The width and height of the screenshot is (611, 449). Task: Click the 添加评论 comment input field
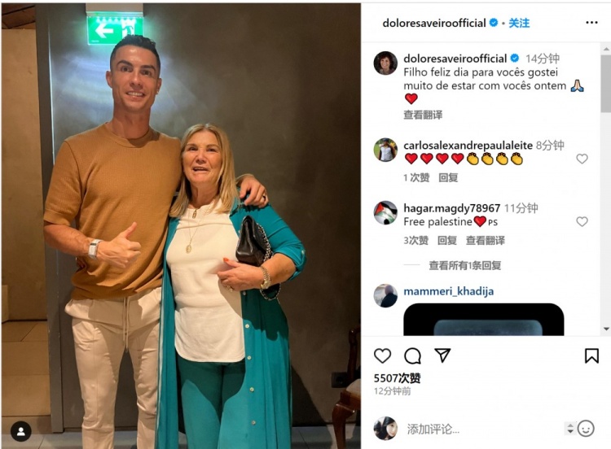click(x=483, y=429)
